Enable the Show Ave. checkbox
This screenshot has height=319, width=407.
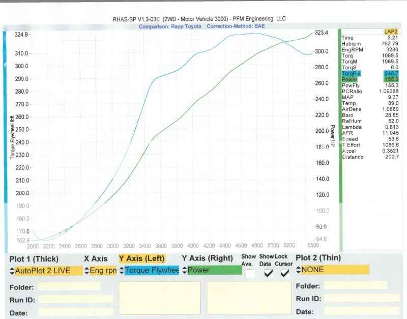point(250,274)
